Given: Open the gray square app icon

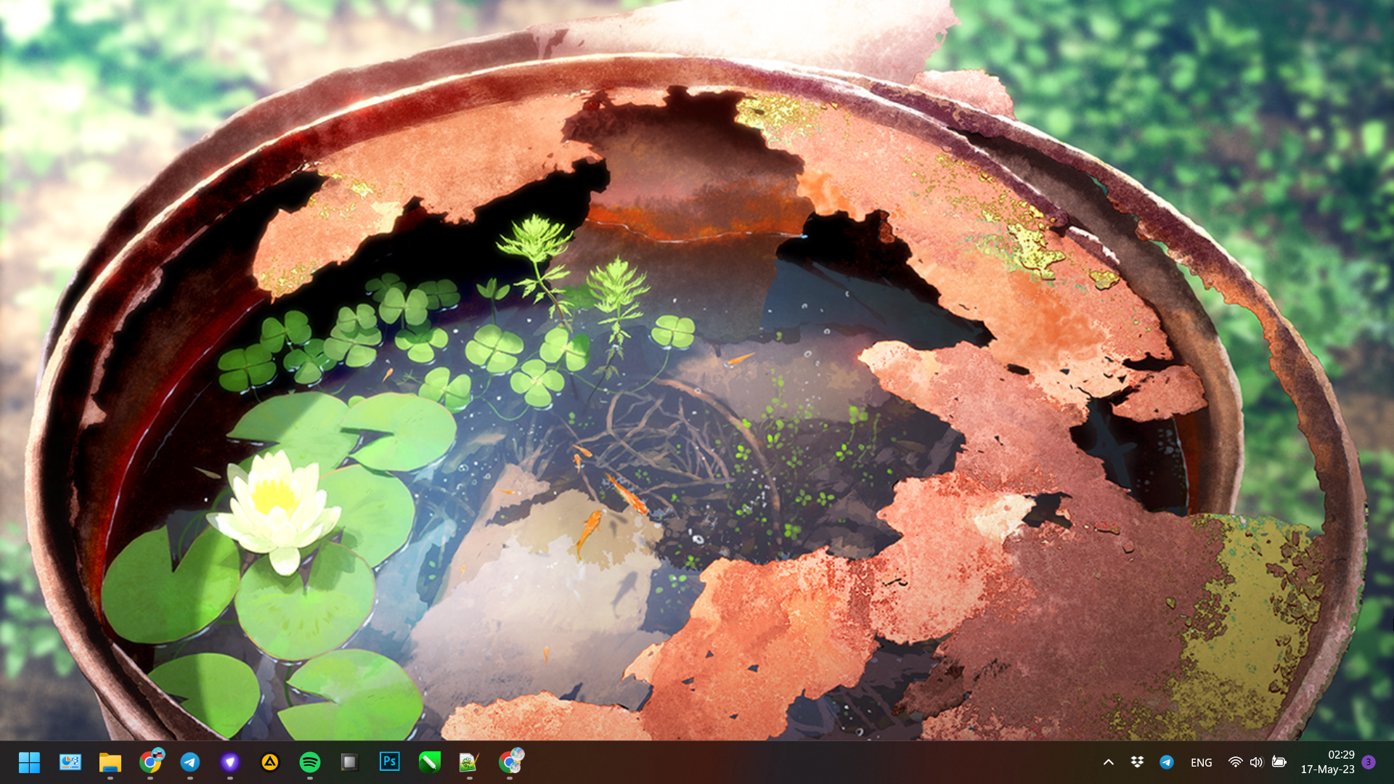Looking at the screenshot, I should tap(350, 762).
